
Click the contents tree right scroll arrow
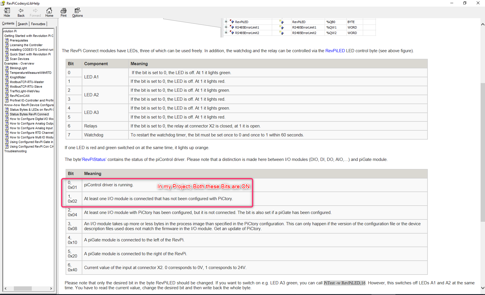51,288
